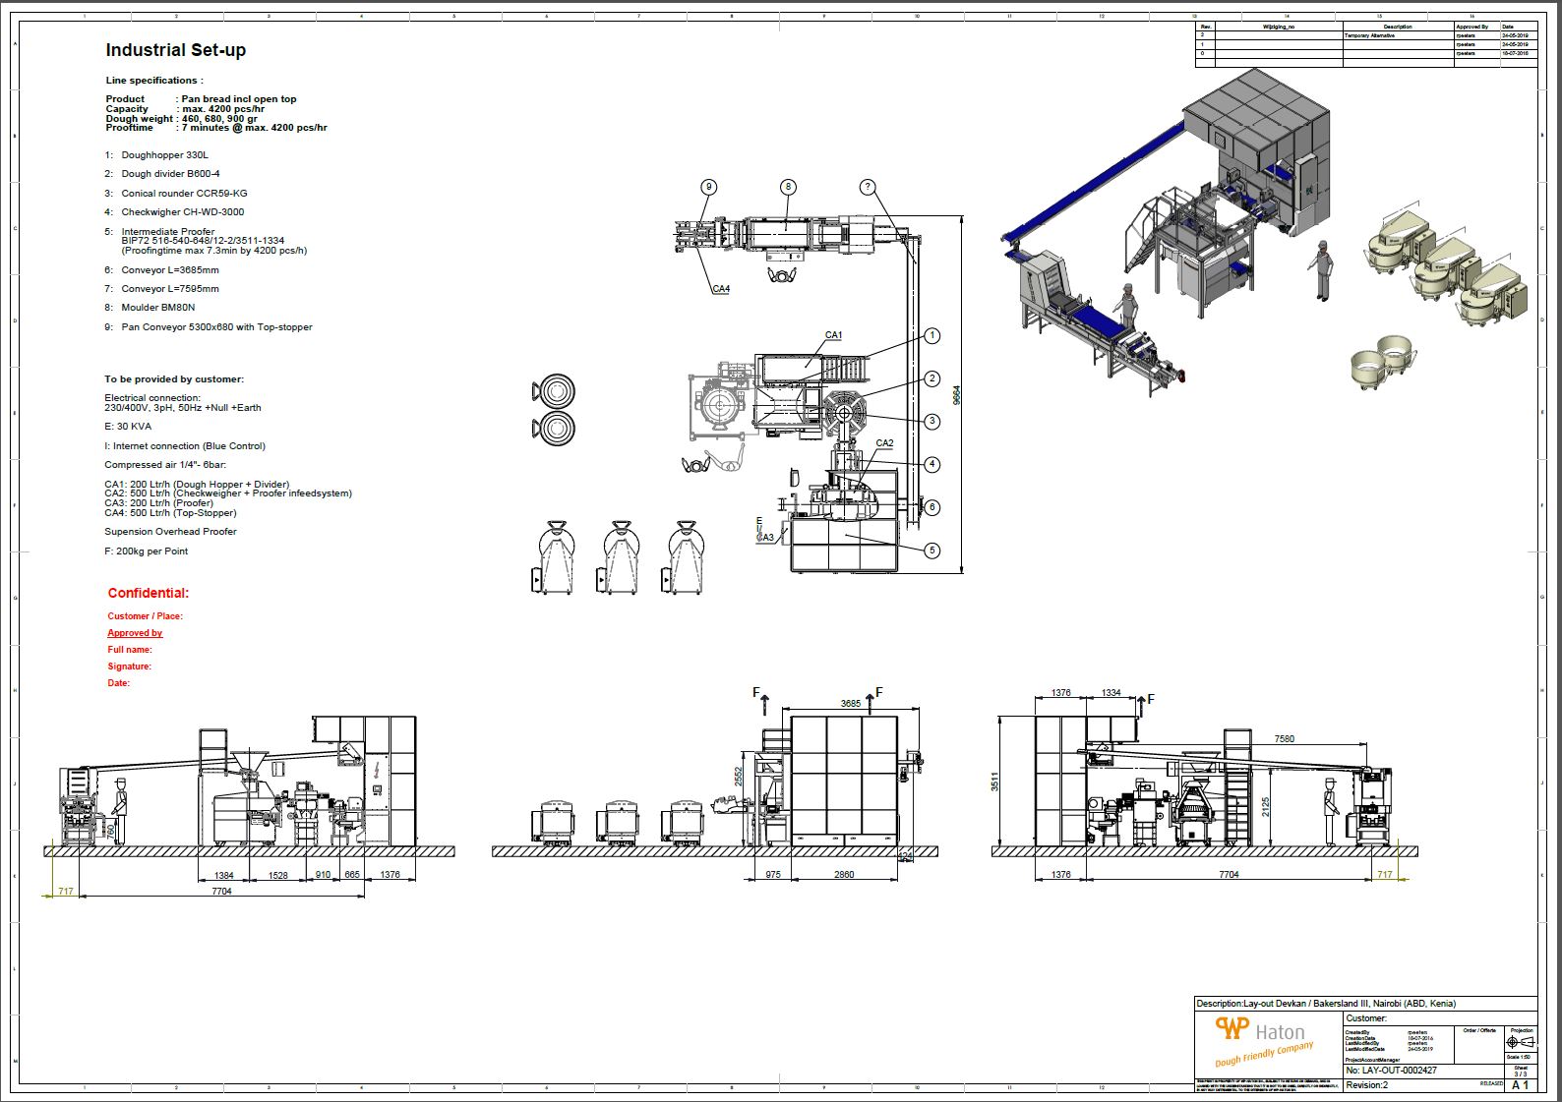The image size is (1562, 1102).
Task: Select balloon number 3 beside conical rounder
Action: [931, 422]
